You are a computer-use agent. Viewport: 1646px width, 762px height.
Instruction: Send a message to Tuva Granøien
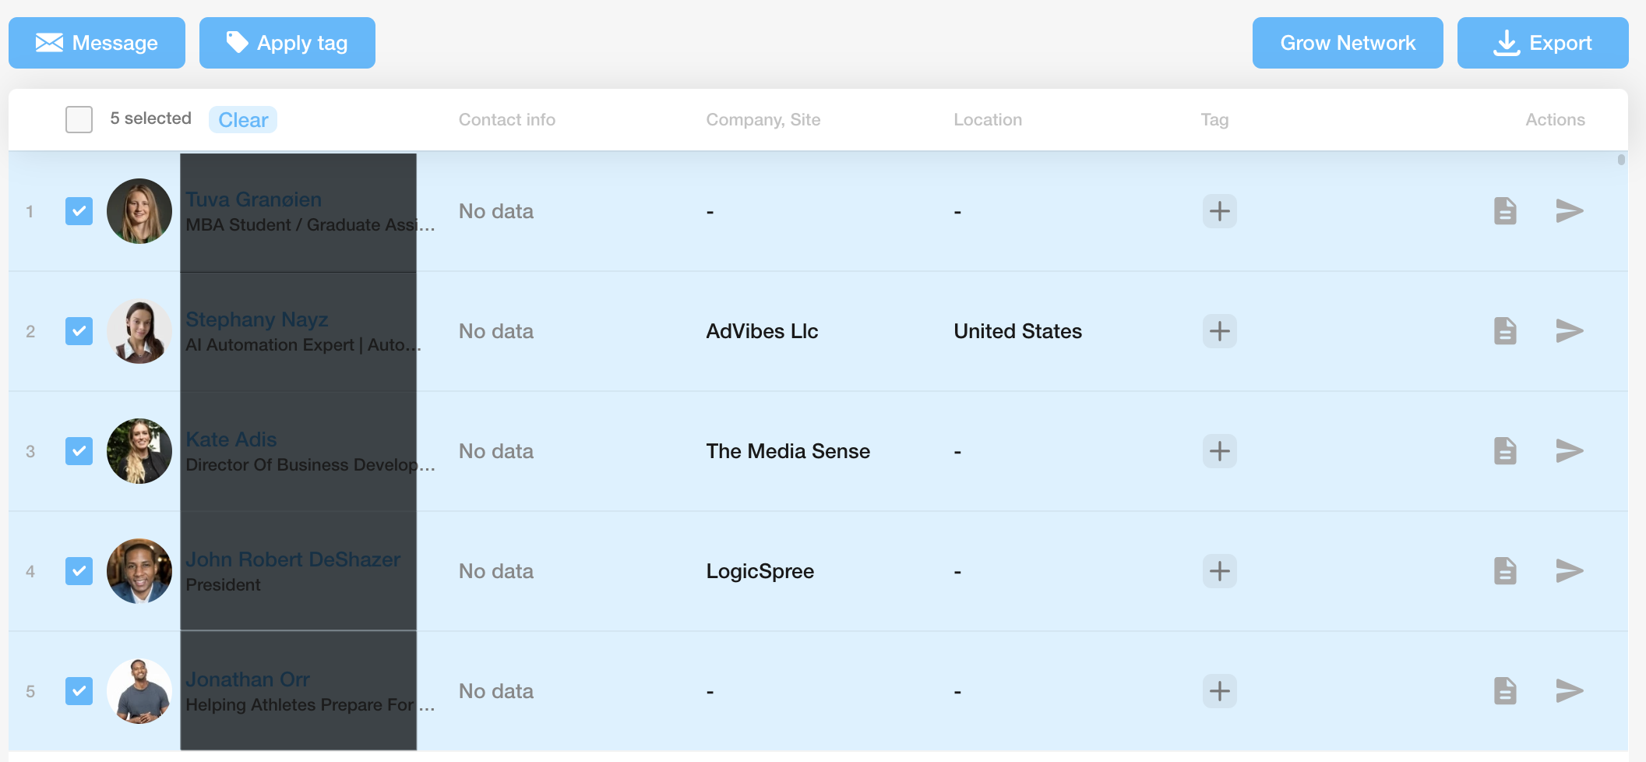1570,211
